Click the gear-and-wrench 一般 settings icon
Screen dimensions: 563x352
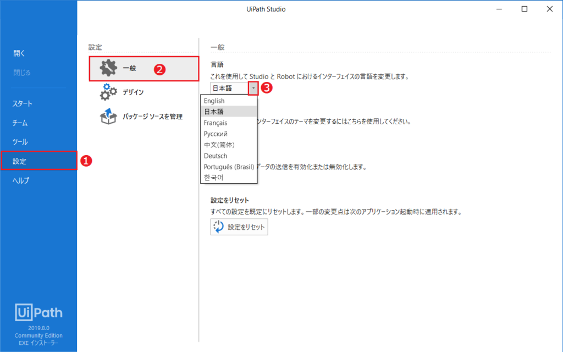pyautogui.click(x=108, y=68)
